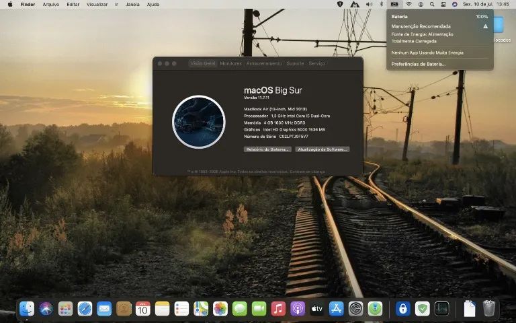This screenshot has height=323, width=516.
Task: Open the document stack in Dock
Action: pos(469,309)
